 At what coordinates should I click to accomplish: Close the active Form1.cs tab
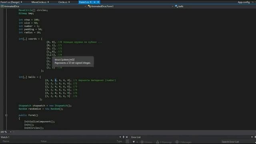click(98, 2)
